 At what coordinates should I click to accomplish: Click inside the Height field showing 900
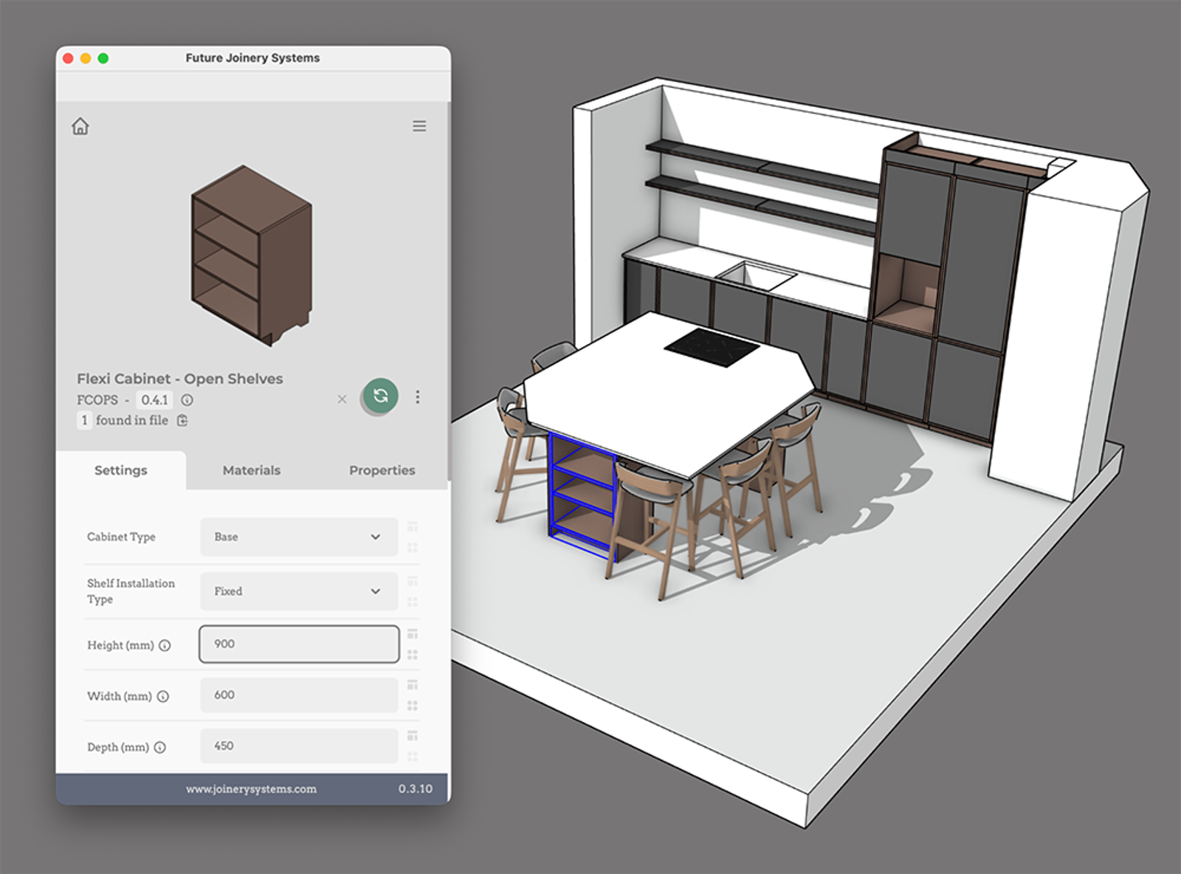coord(298,644)
